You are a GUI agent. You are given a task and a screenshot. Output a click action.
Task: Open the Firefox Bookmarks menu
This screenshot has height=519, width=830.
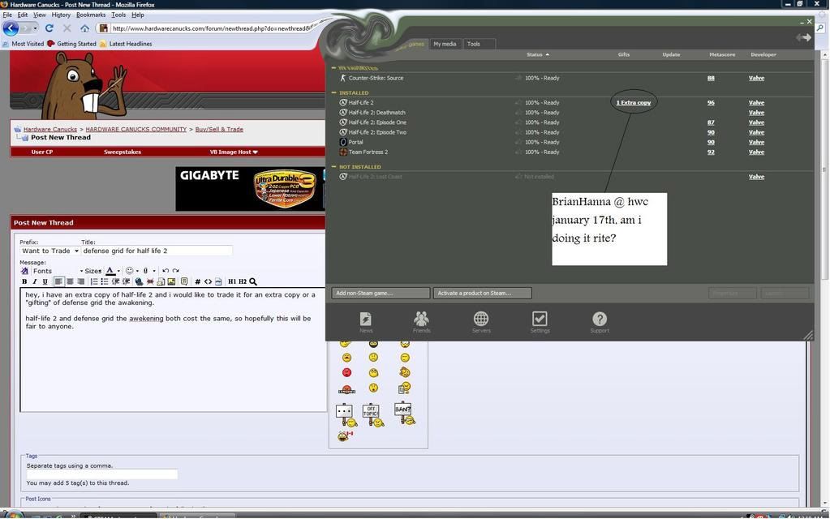coord(91,15)
